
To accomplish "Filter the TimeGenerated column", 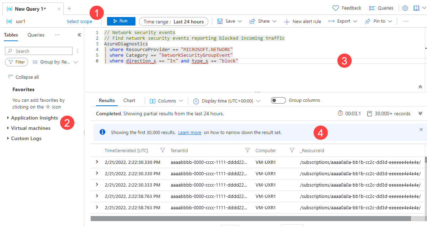I will pos(162,150).
